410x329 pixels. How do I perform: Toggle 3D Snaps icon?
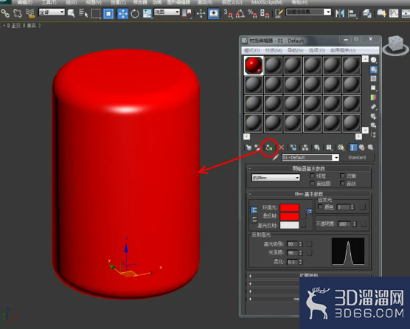228,13
